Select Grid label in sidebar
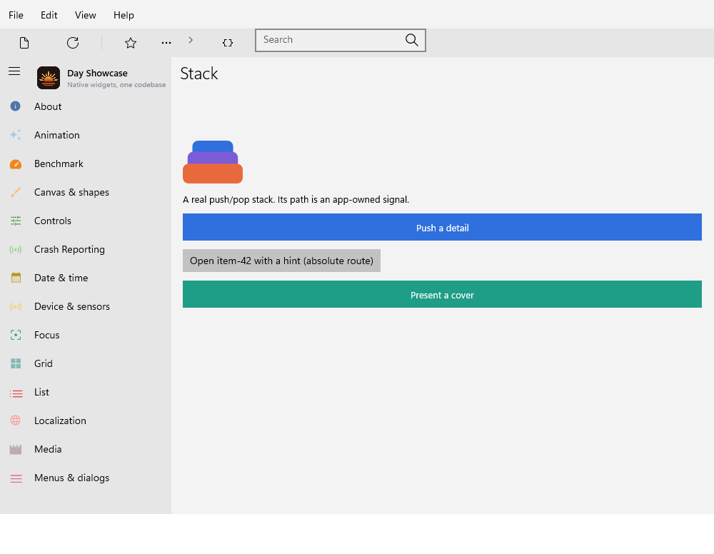The width and height of the screenshot is (714, 554). click(44, 363)
